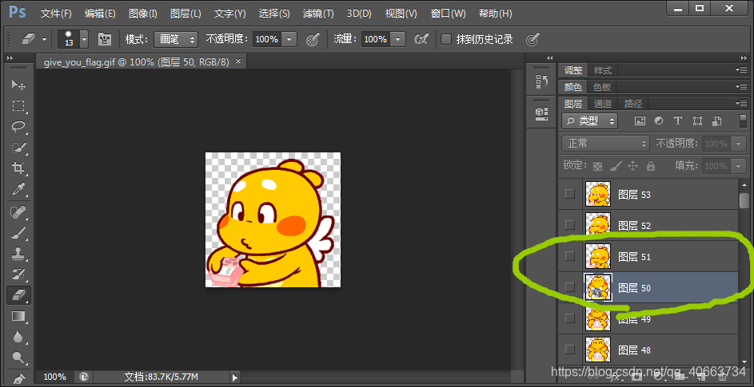Close the give_you_flag.gif document tab

pyautogui.click(x=238, y=61)
